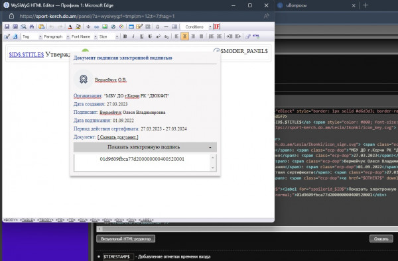398x261 pixels.
Task: Toggle Italic formatting
Action: click(133, 36)
